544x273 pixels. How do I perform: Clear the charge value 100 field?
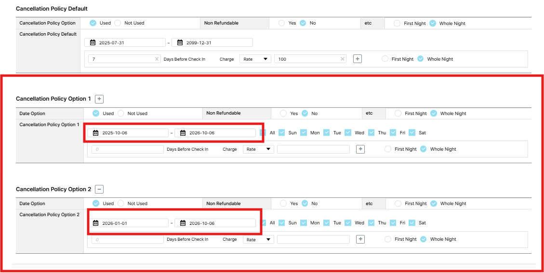[x=343, y=59]
